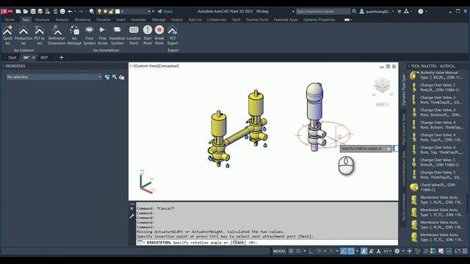Screen dimensions: 470x264
Task: Save drawing from quick access toolbar
Action: click(x=33, y=12)
